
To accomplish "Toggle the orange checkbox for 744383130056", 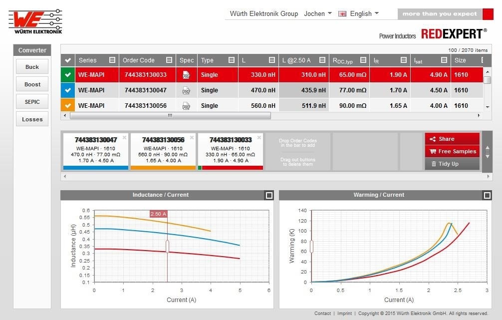I will coord(68,106).
